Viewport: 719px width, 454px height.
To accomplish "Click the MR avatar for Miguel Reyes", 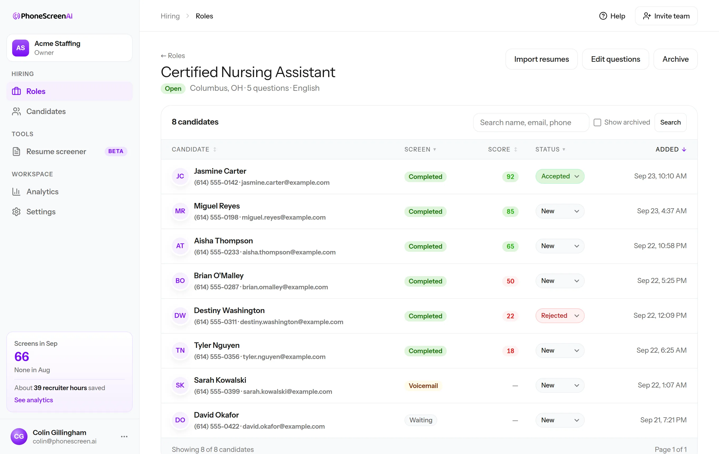I will click(x=180, y=211).
